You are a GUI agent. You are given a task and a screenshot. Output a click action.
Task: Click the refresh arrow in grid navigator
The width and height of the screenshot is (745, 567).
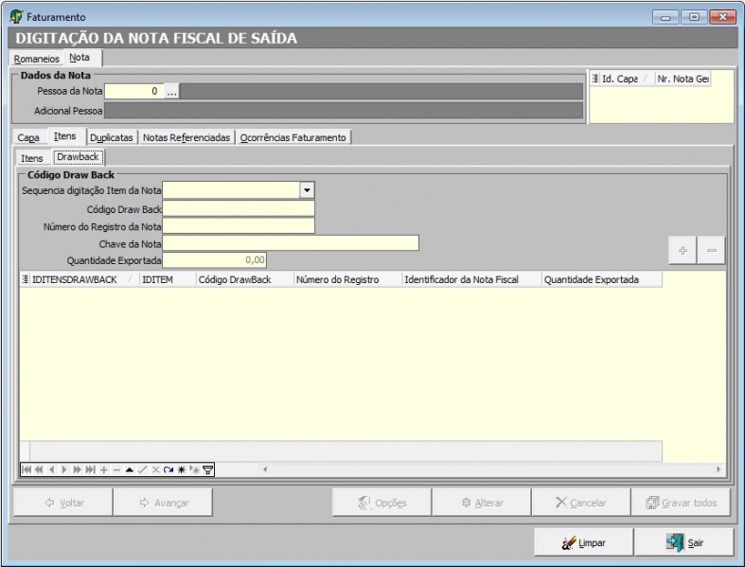pos(169,470)
